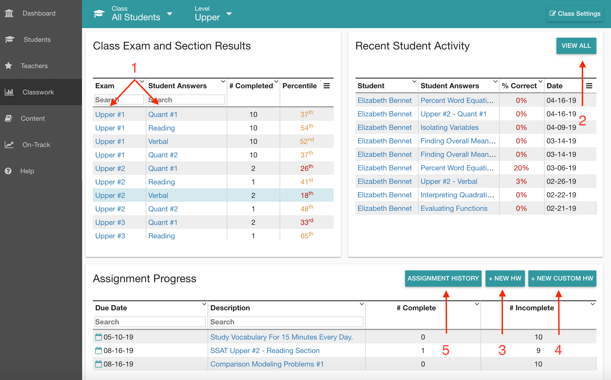Open Study Vocabulary For 15 Minutes assignment

click(282, 337)
